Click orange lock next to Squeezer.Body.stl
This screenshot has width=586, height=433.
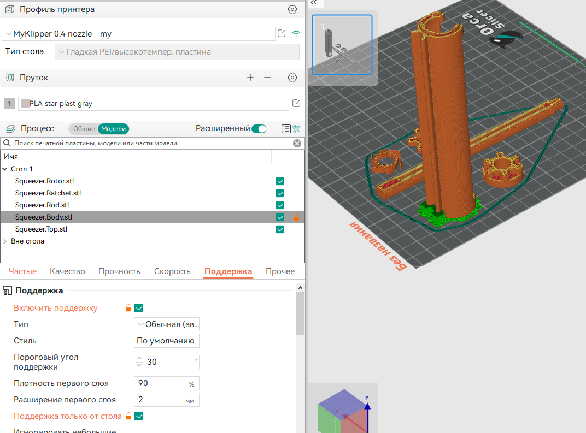296,217
